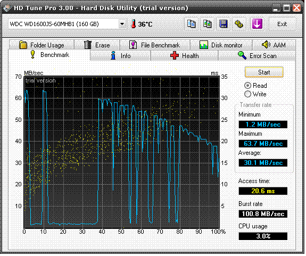306x256 pixels.
Task: Select the Read radio button
Action: coord(247,86)
